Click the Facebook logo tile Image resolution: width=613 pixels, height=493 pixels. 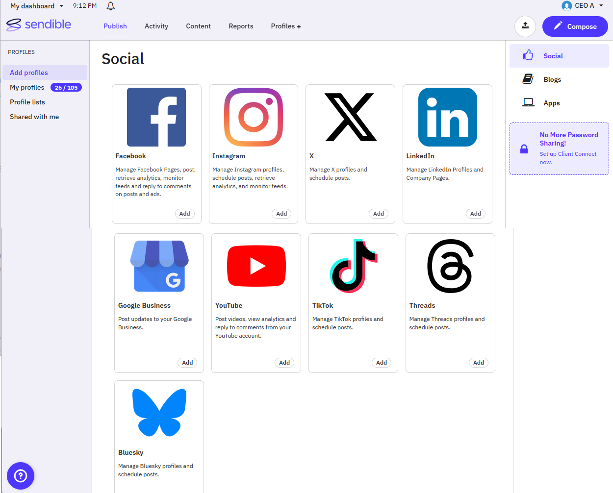[156, 117]
